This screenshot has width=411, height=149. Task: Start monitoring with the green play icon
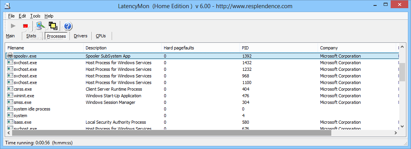click(13, 26)
